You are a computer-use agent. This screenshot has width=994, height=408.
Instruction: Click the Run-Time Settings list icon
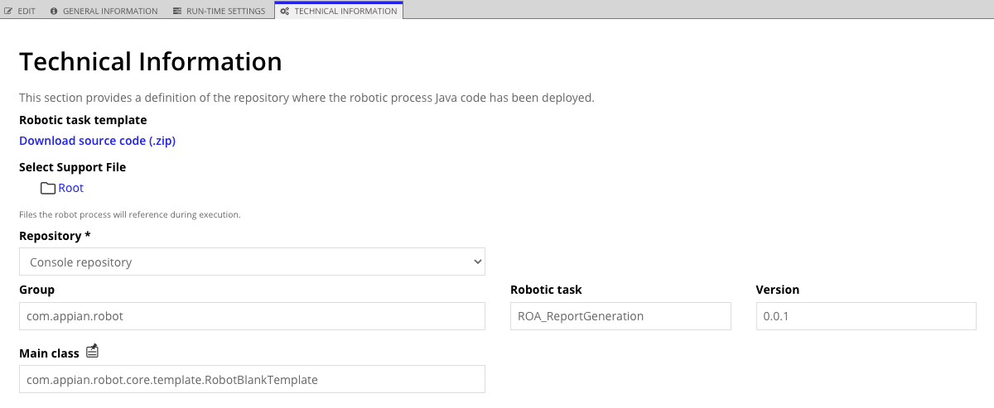[178, 12]
